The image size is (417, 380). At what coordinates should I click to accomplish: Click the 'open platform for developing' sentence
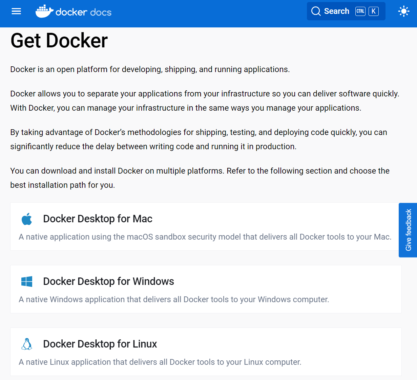pos(150,69)
